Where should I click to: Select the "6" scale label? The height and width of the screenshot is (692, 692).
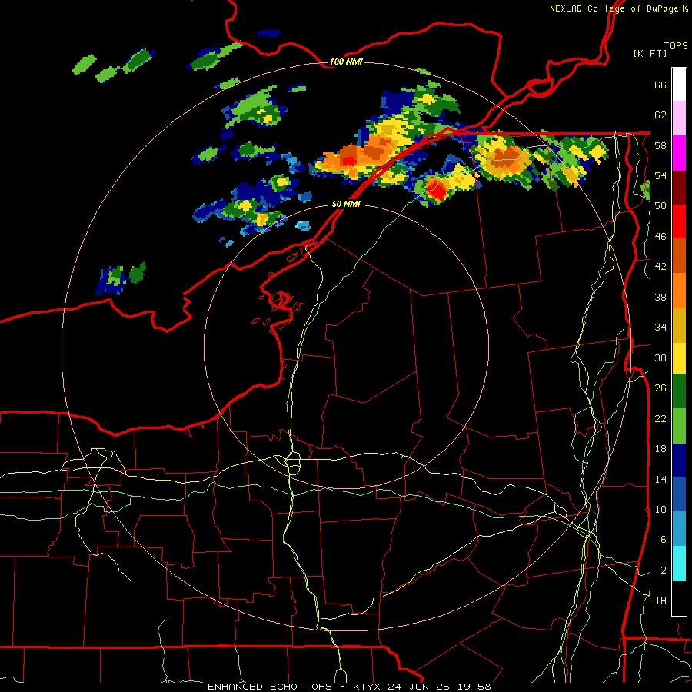[664, 540]
